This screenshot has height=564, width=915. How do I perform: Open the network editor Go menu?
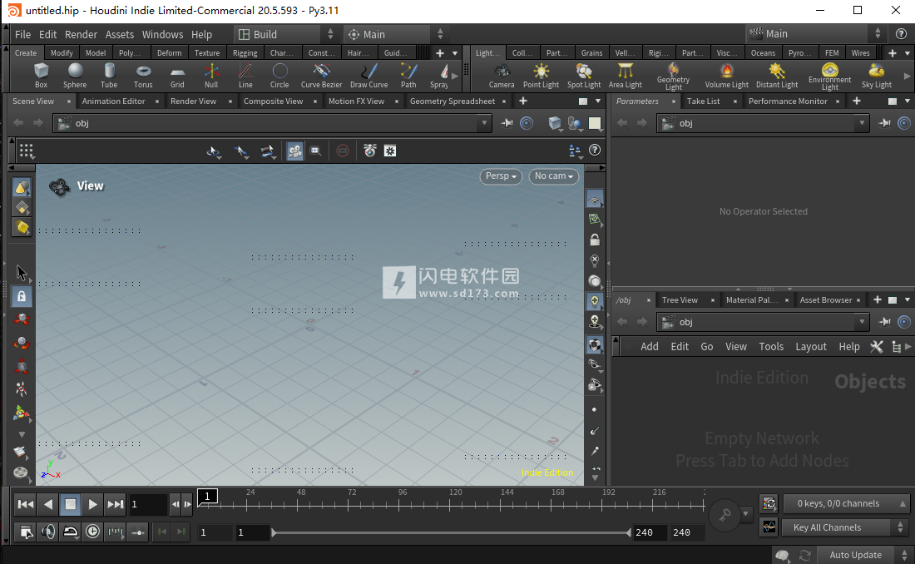click(x=707, y=347)
